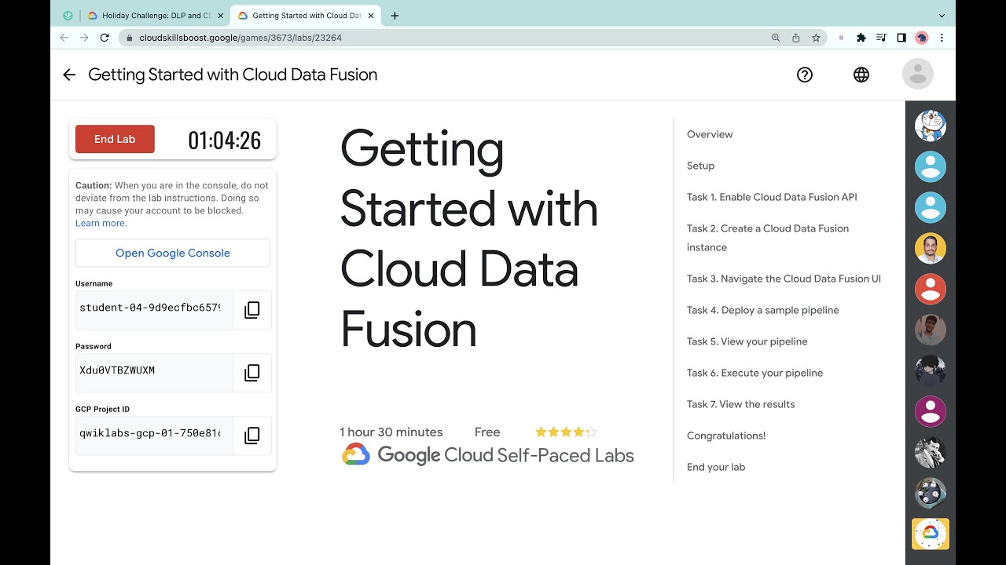Select the yellow-background man avatar in sidebar

click(931, 248)
